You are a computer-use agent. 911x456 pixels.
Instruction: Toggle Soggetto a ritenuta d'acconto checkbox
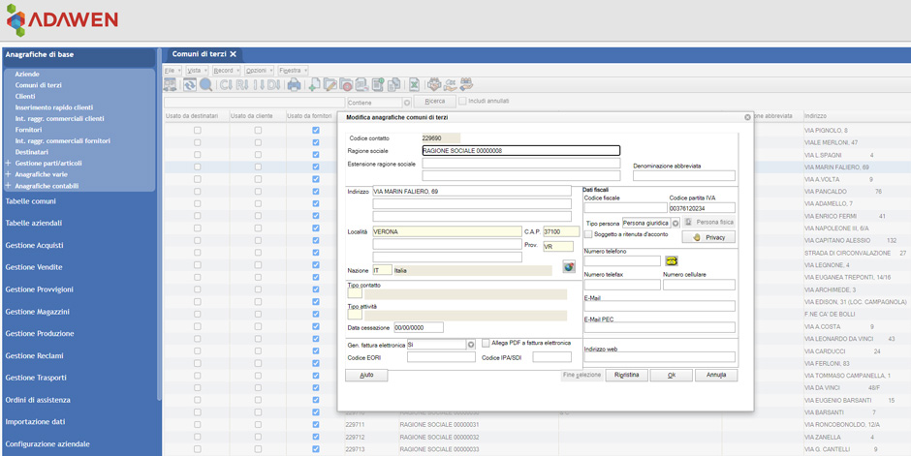click(x=588, y=234)
